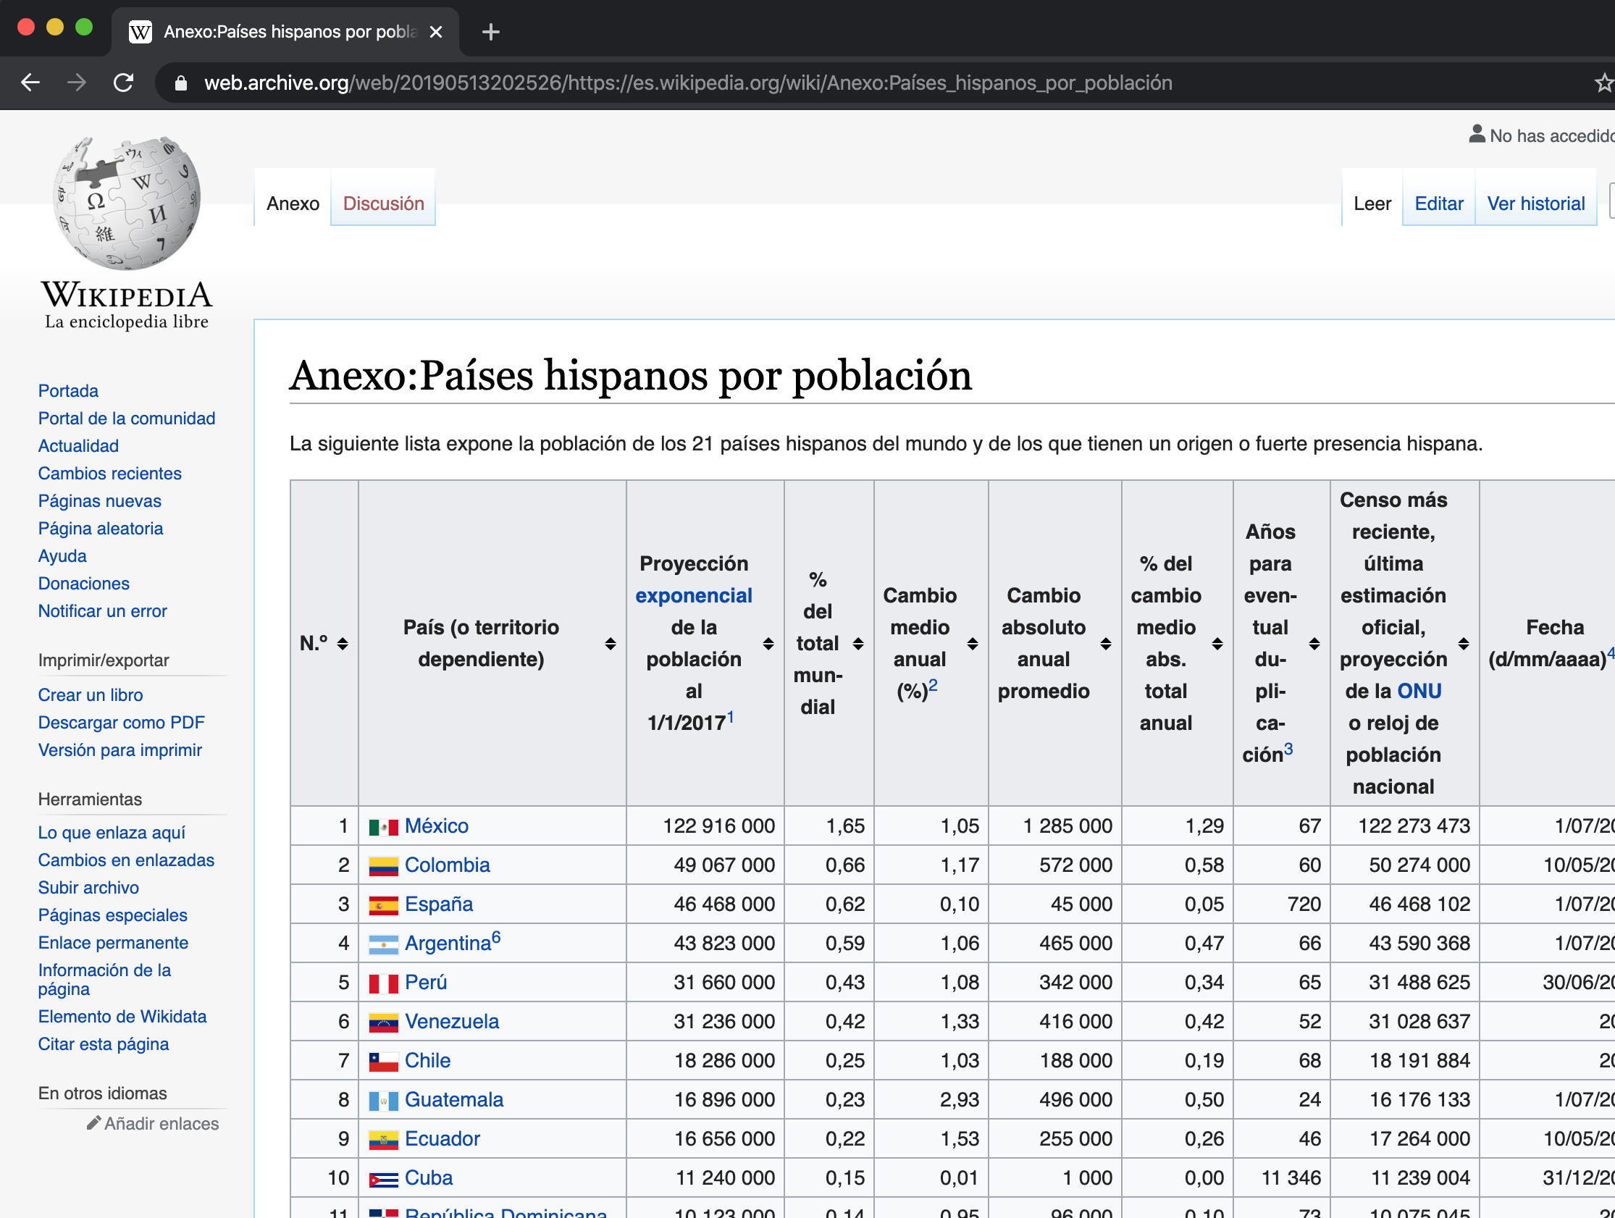Screen dimensions: 1615x1218
Task: Sort by % del total mundial
Action: (x=859, y=643)
